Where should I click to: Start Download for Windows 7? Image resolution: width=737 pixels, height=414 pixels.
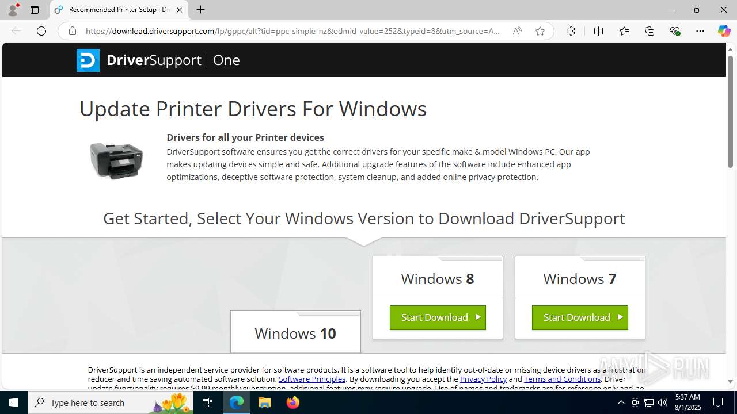pyautogui.click(x=580, y=317)
